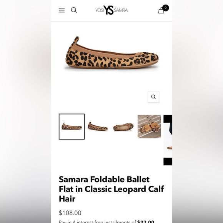Viewport: 223px width, 223px height.
Task: Open the hamburger navigation menu
Action: 62,10
